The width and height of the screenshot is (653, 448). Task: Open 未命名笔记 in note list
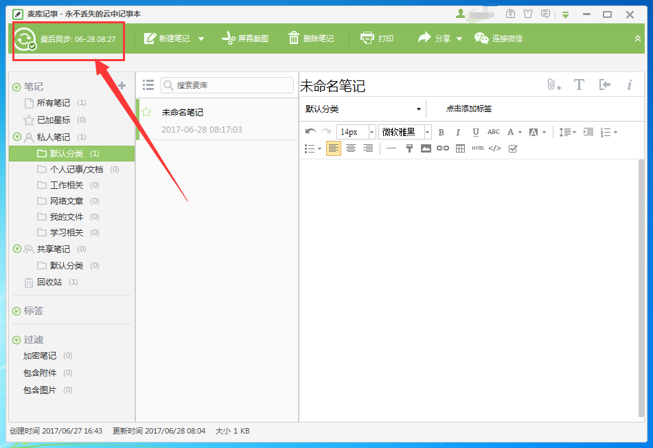click(x=218, y=120)
